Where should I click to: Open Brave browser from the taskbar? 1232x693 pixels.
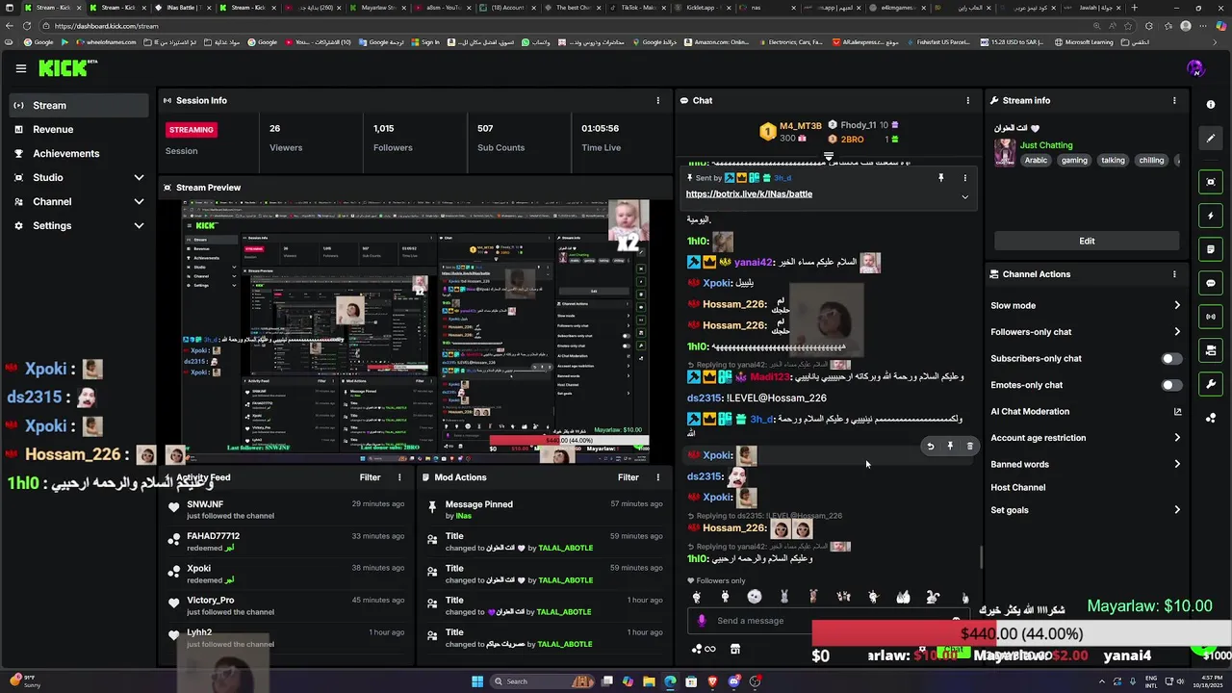point(712,681)
